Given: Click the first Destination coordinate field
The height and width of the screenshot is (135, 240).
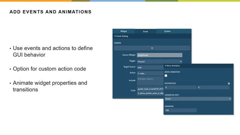Looking at the screenshot, I should coord(181,87).
